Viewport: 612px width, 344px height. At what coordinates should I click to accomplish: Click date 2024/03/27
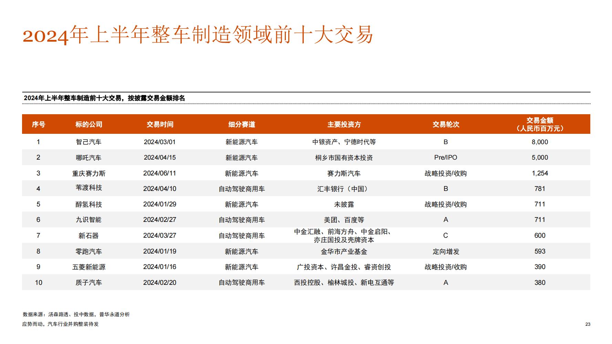click(160, 236)
